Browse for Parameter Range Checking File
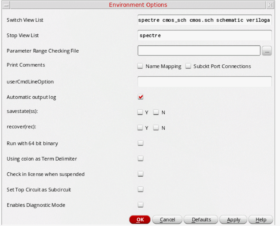The image size is (280, 226). pos(267,51)
